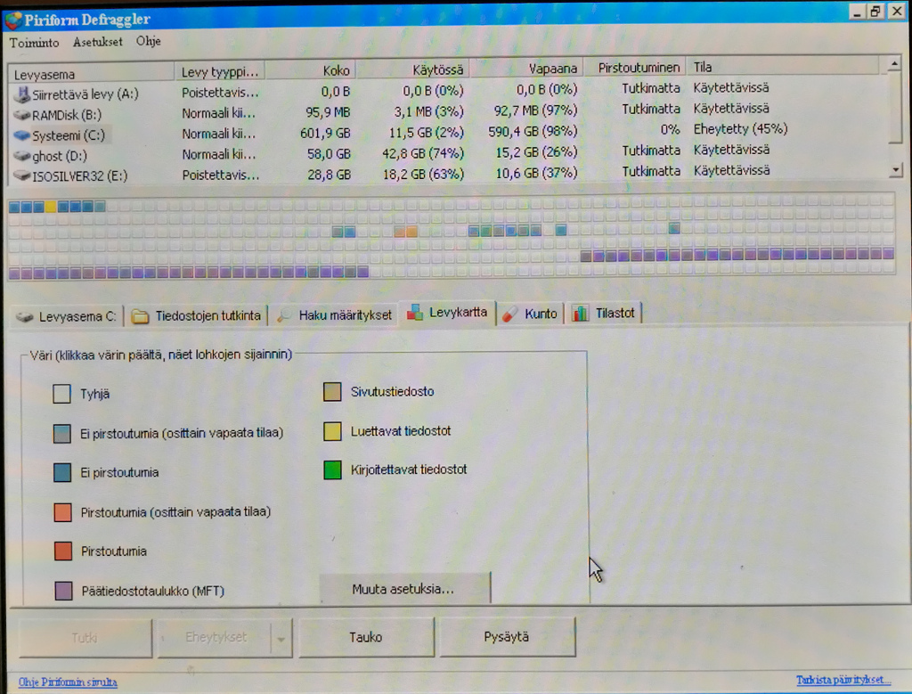Click the blocks icon on Levykartta tab
The width and height of the screenshot is (912, 694).
[x=415, y=313]
